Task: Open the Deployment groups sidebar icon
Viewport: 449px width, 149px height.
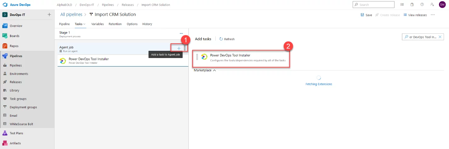Action: (x=5, y=107)
